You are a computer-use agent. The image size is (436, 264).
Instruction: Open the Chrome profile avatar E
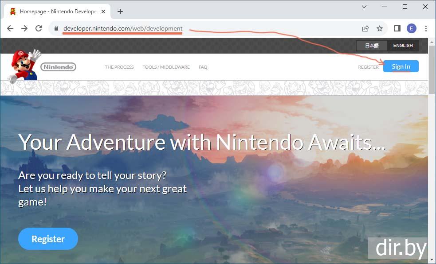412,28
